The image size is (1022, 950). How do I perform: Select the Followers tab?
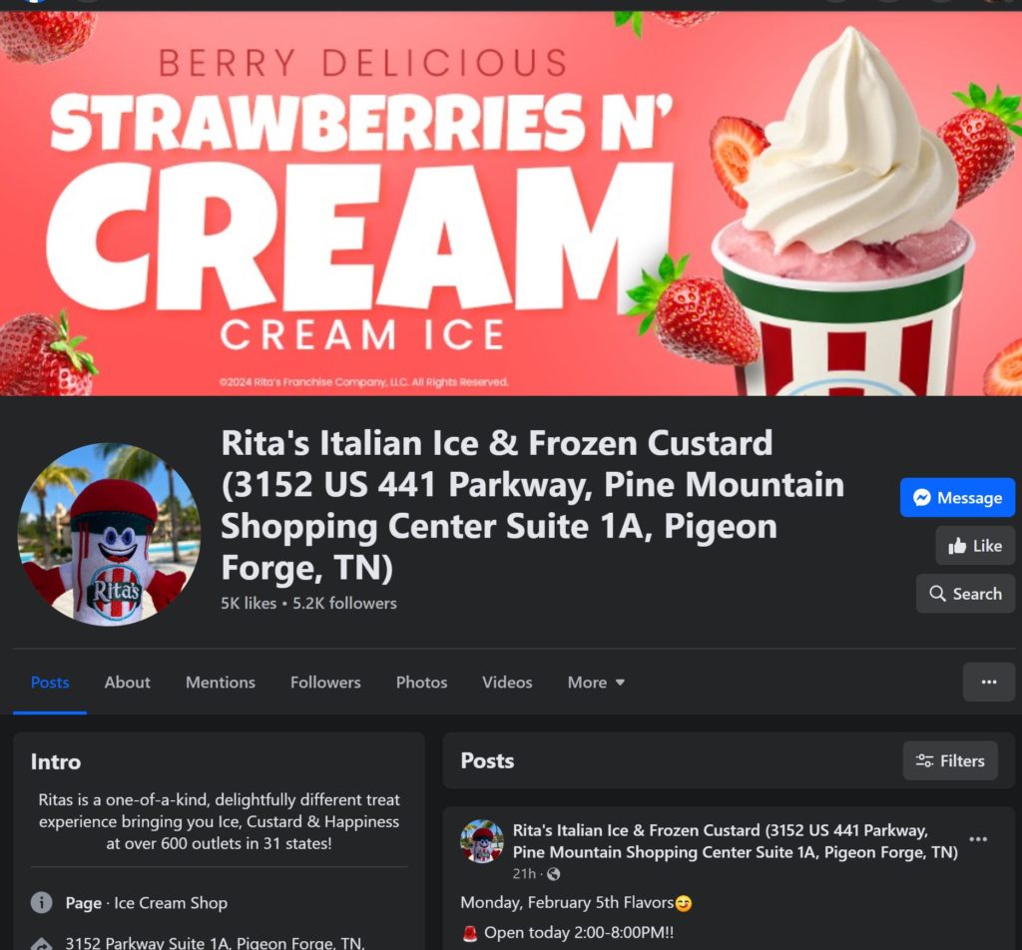pos(325,683)
